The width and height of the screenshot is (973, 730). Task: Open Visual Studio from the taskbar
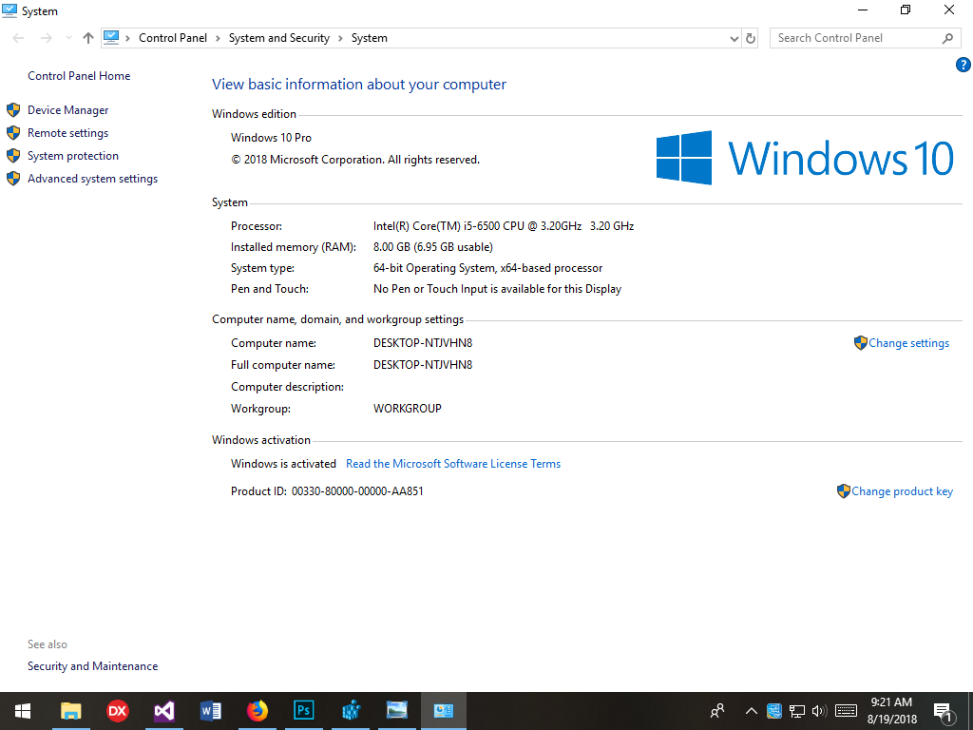tap(163, 711)
